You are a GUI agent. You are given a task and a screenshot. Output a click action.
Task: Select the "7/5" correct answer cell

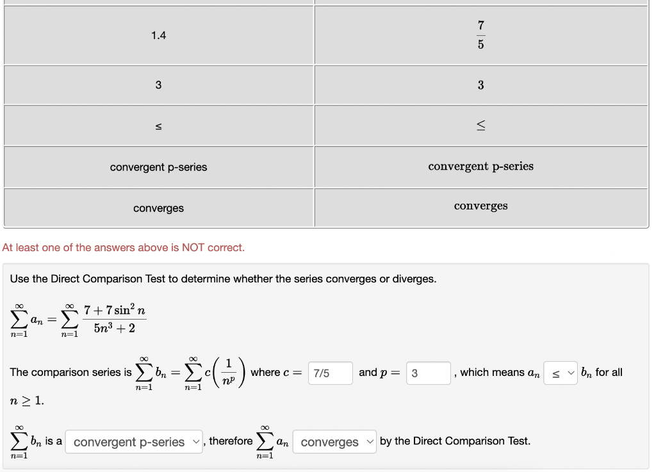coord(480,35)
